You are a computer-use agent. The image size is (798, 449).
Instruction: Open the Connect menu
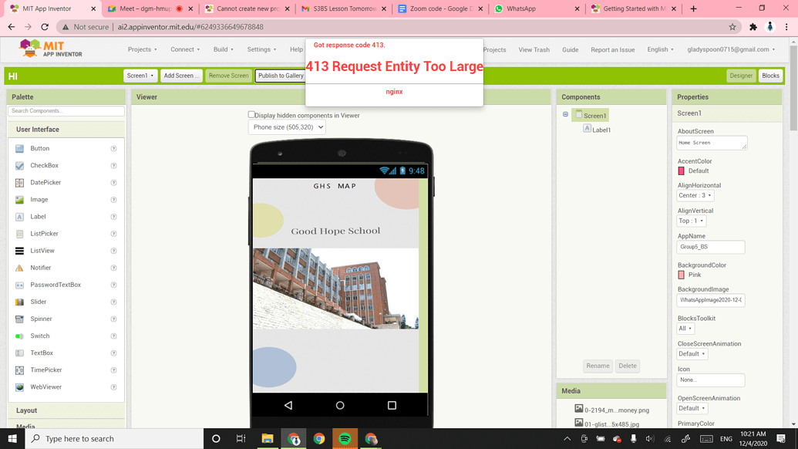(185, 49)
